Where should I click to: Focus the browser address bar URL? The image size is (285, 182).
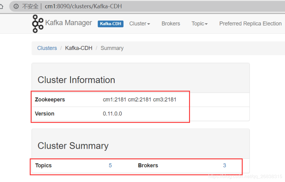tap(83, 6)
